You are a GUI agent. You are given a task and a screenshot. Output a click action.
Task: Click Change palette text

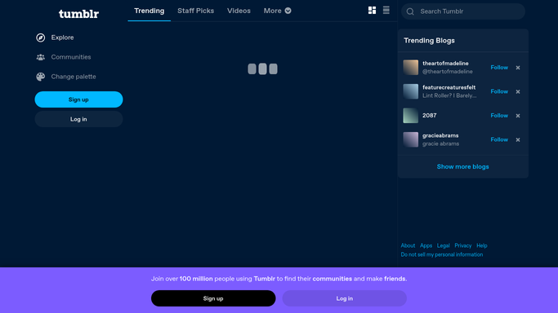74,77
